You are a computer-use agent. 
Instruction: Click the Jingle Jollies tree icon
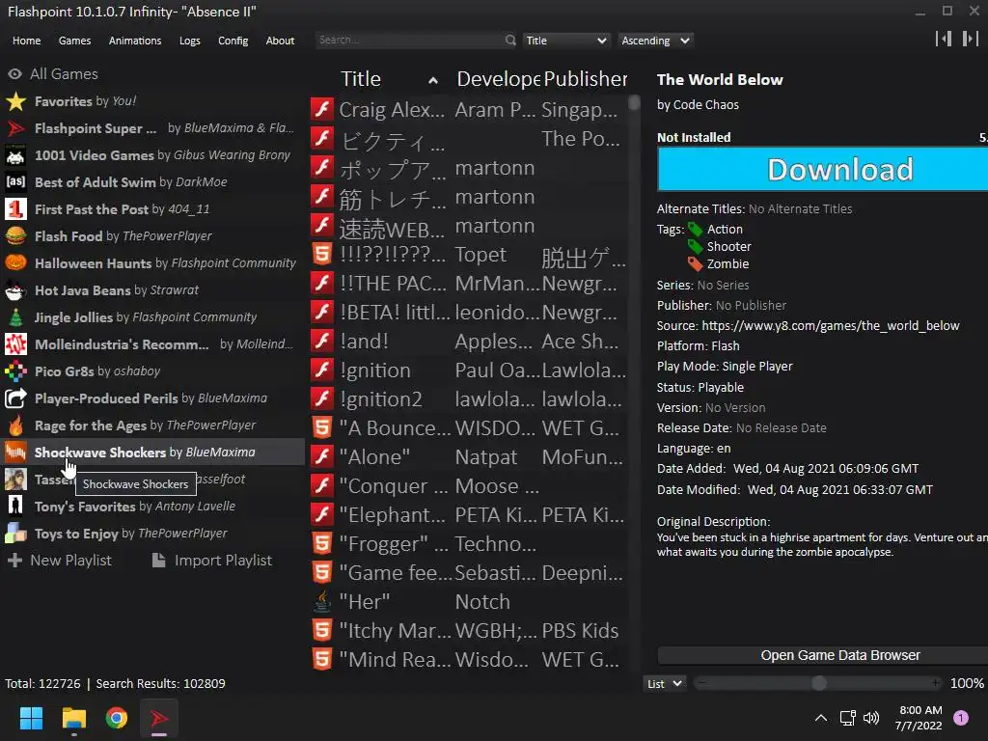(x=15, y=317)
